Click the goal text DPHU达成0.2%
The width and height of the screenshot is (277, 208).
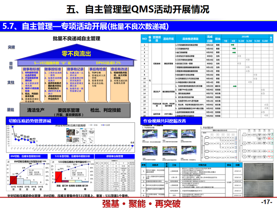point(109,63)
